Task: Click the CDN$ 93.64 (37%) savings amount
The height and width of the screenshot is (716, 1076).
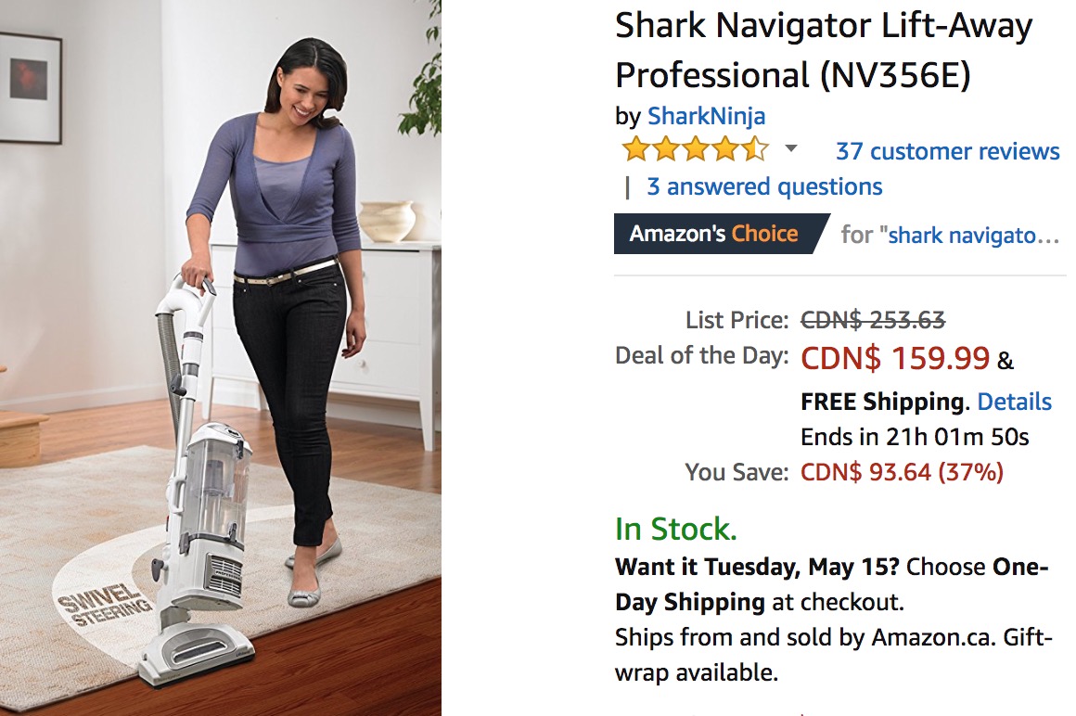Action: 902,472
